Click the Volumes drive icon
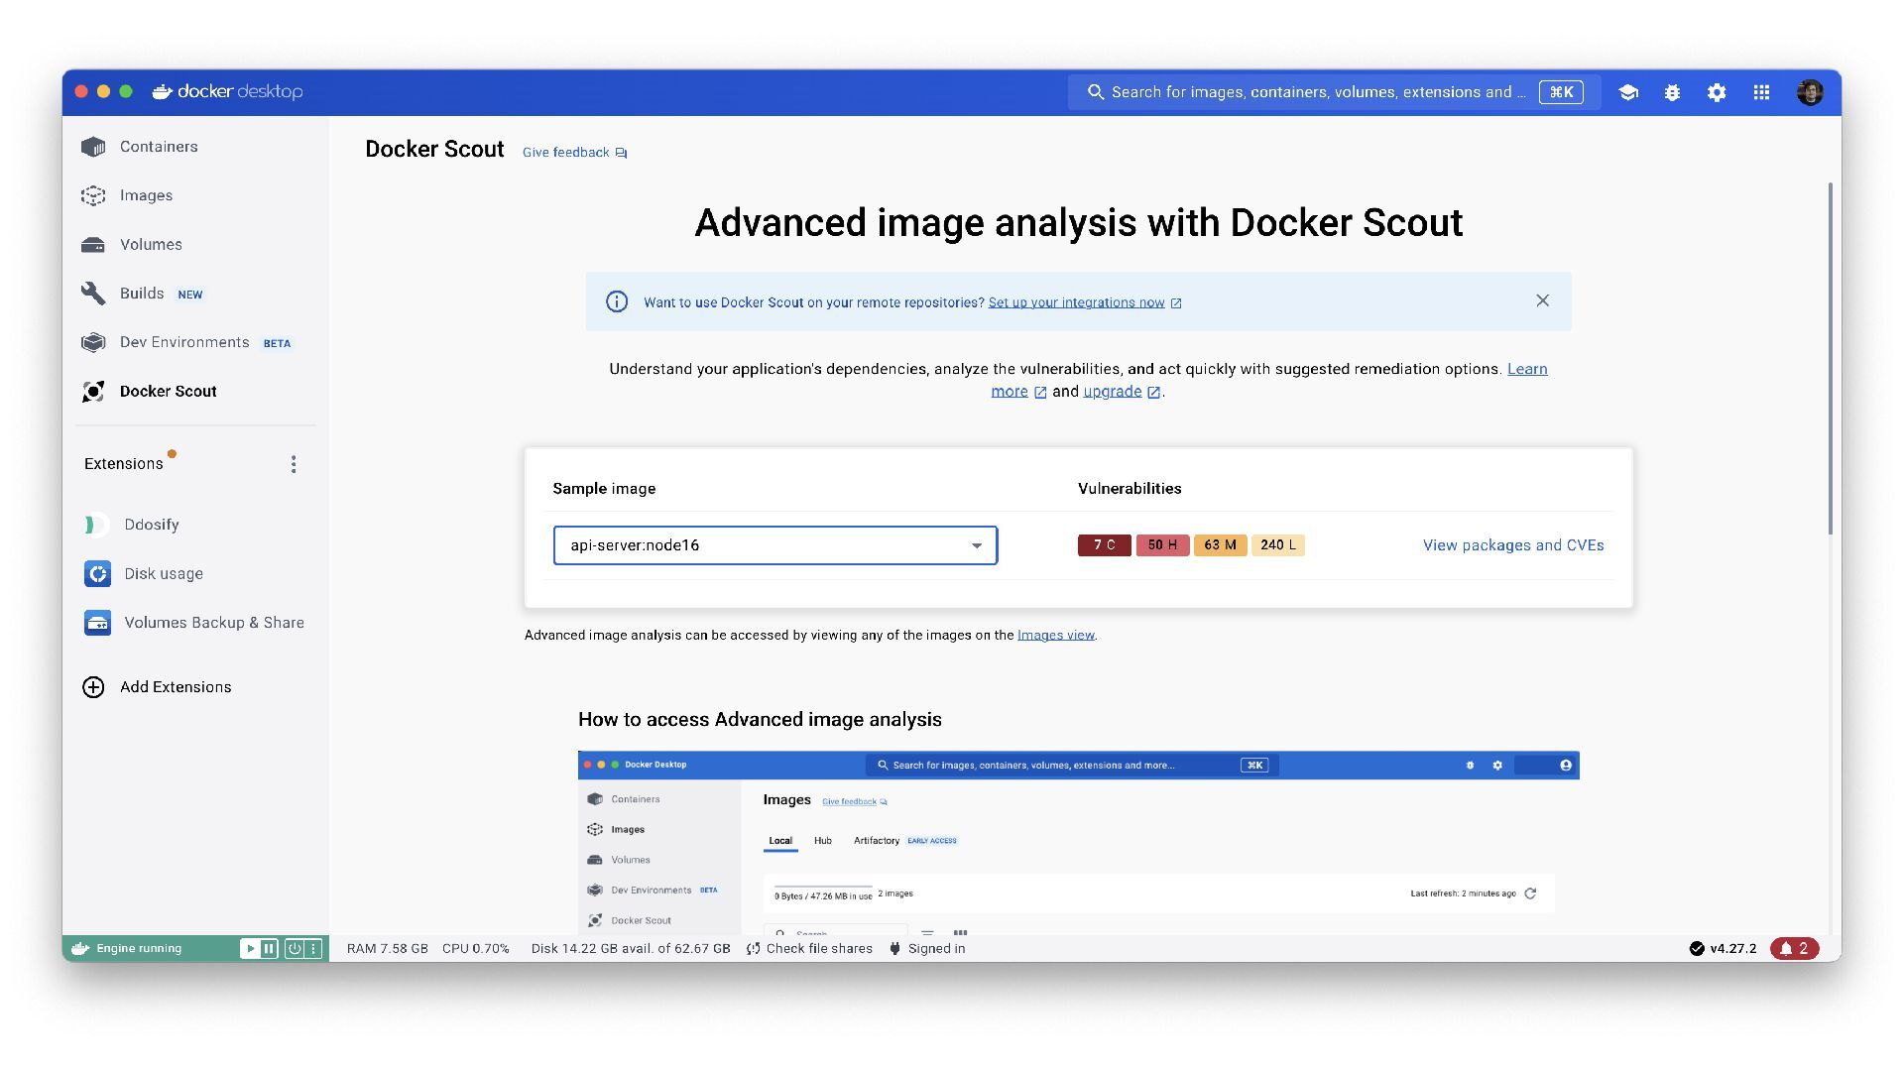The image size is (1904, 1071). tap(93, 245)
